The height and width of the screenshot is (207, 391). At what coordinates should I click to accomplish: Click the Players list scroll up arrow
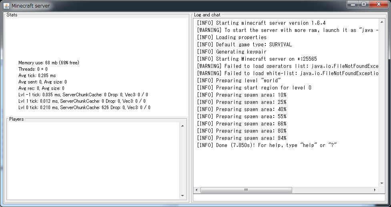pos(182,126)
